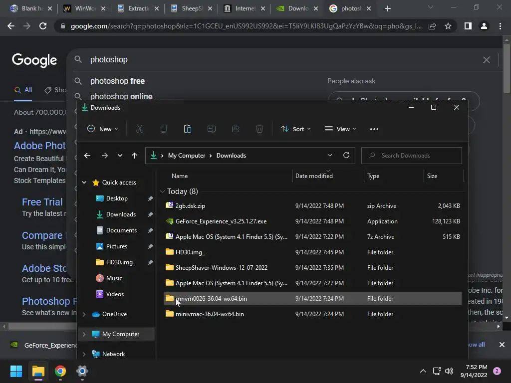
Task: Click the Copy icon in Explorer toolbar
Action: pos(164,129)
